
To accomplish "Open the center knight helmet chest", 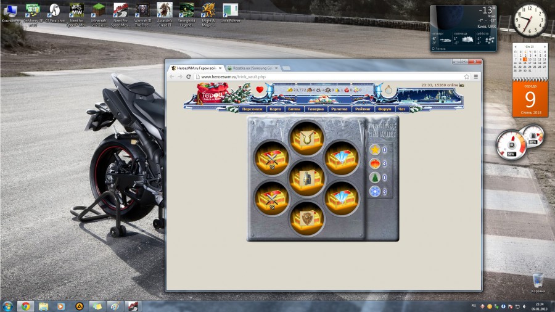I will coord(306,178).
